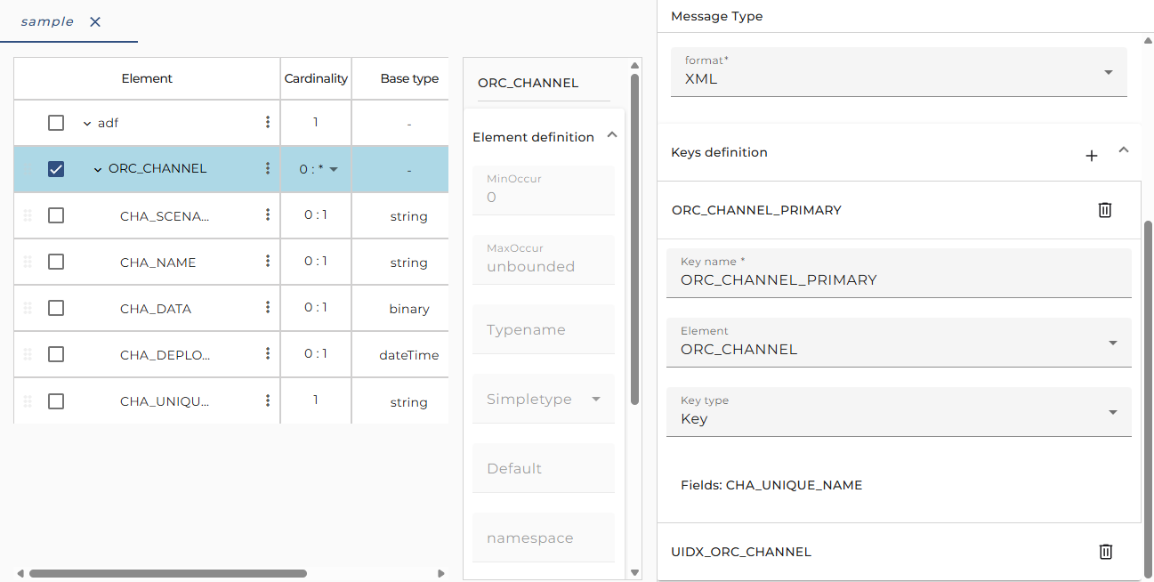Select the CHA_NAME element label
Screen dimensions: 1154x582
point(157,263)
